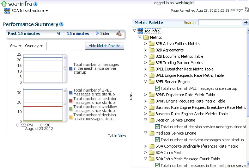The width and height of the screenshot is (249, 168).
Task: Click the Slider play icon
Action: click(97, 33)
